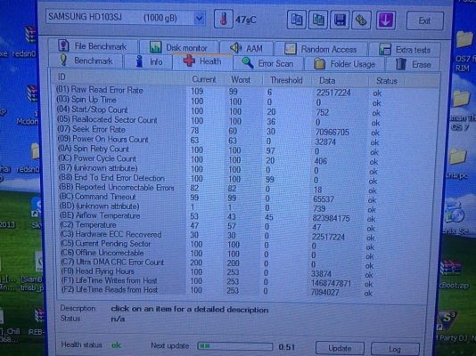
Task: Open the Error Scan tab
Action: pyautogui.click(x=267, y=63)
